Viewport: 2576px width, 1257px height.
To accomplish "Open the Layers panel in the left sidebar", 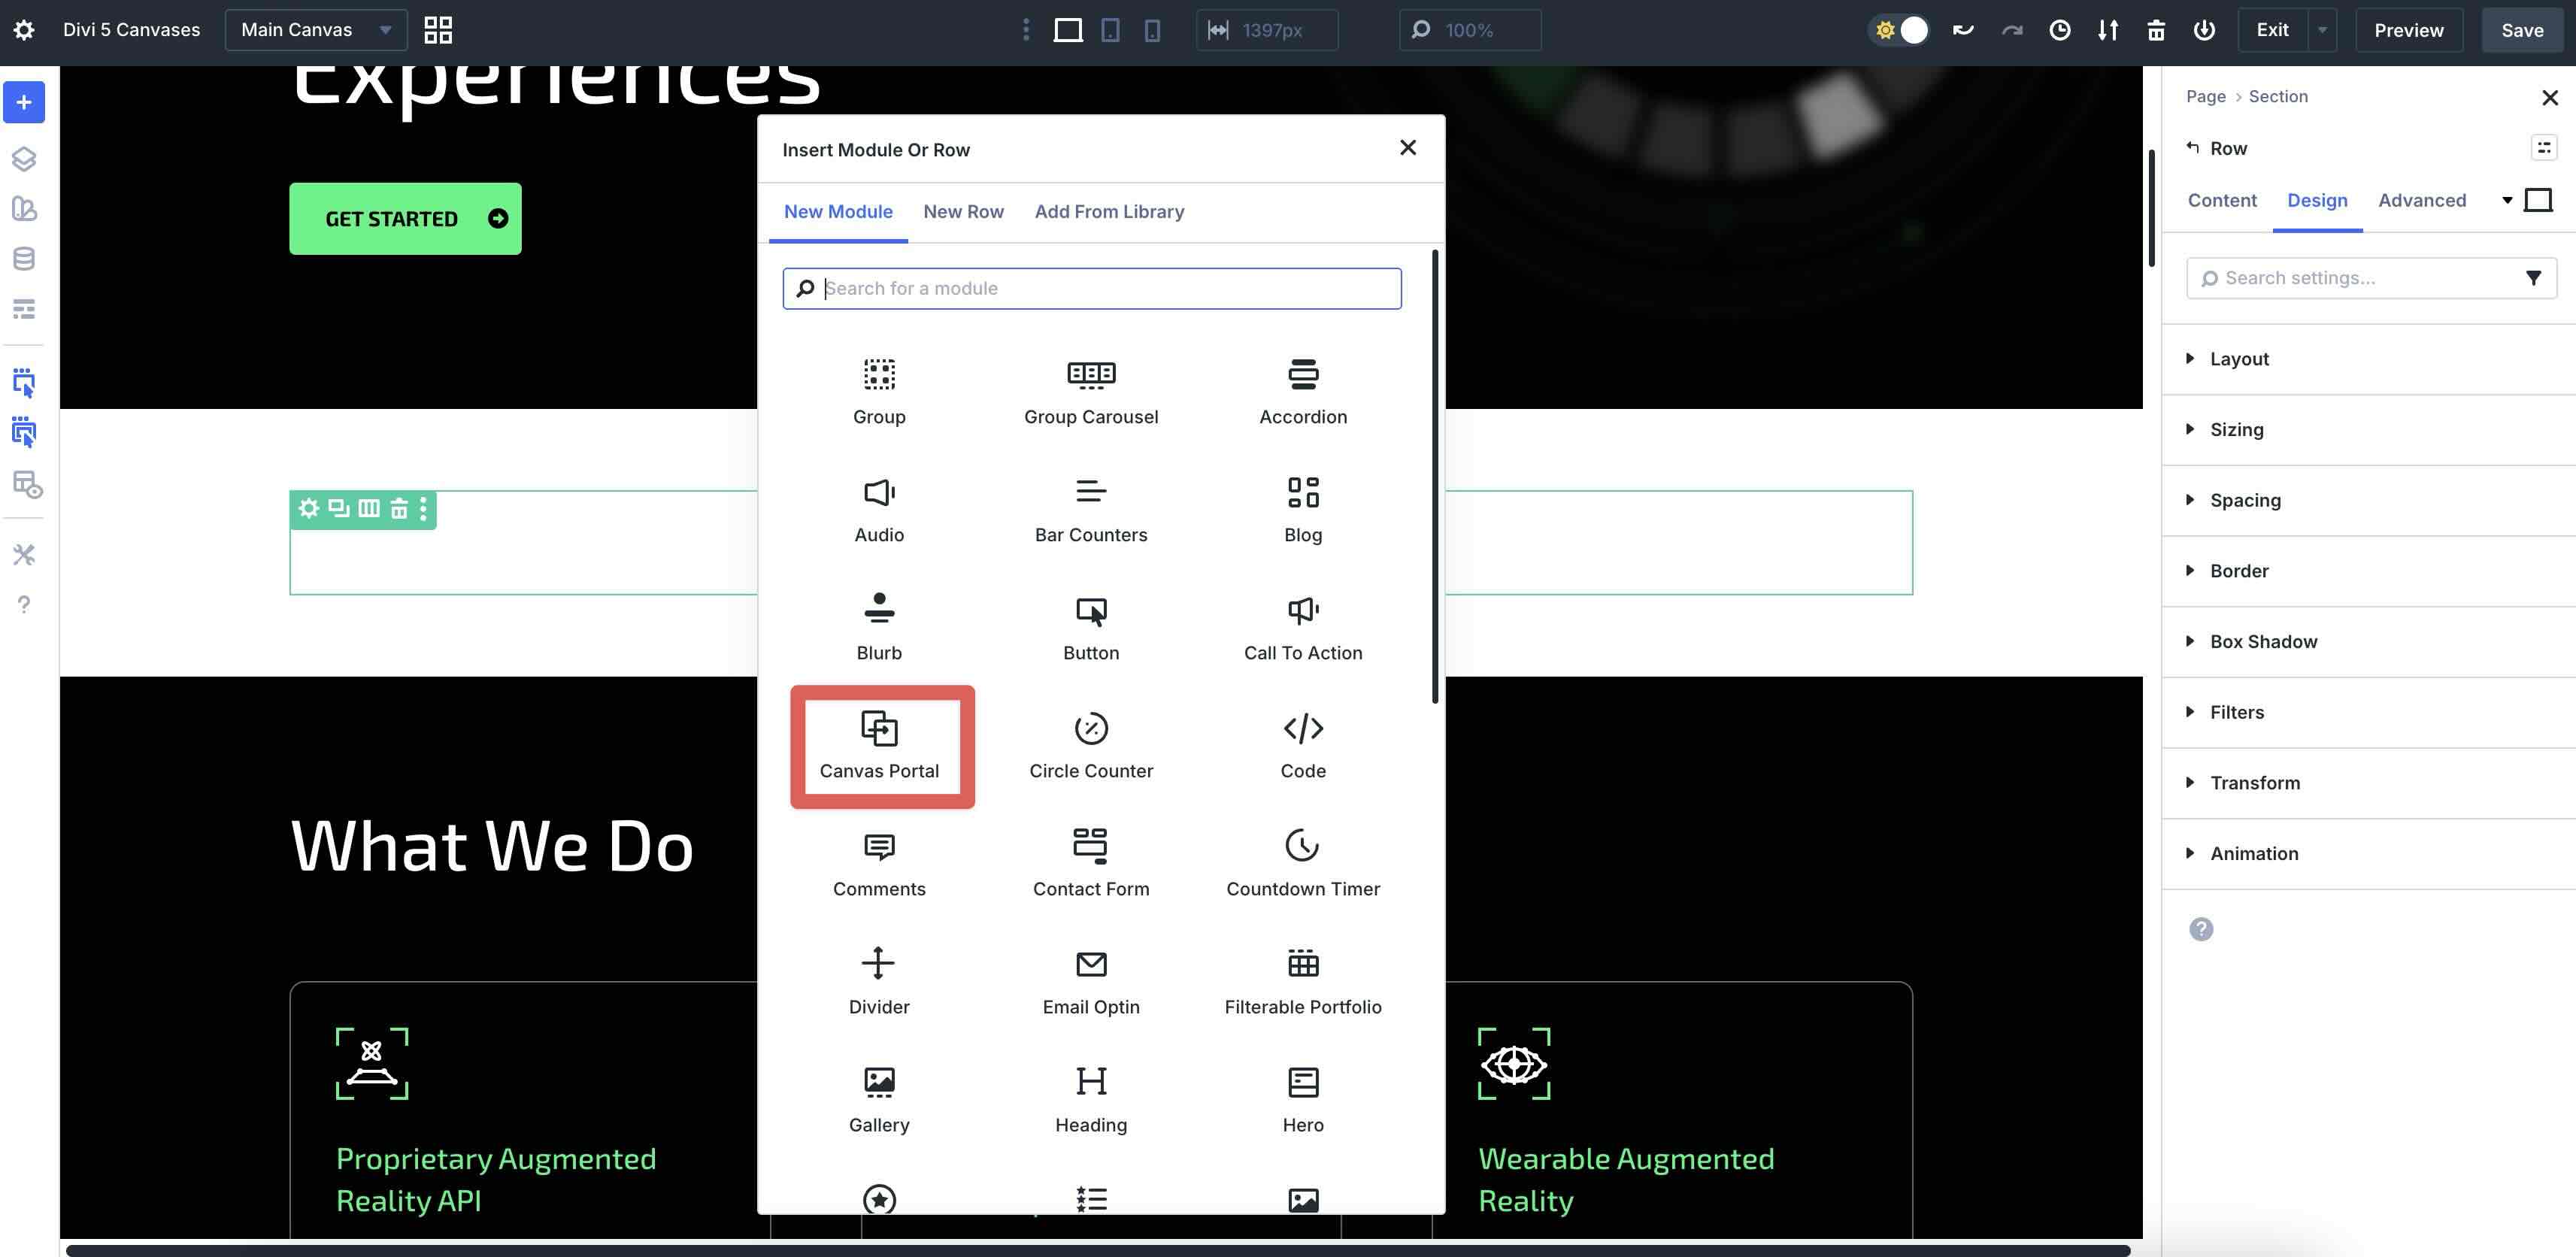I will point(24,158).
